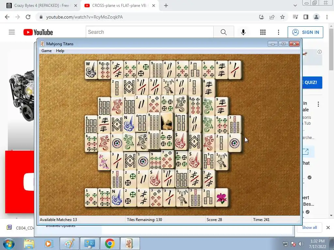Click the Time: 241 status text
The image size is (334, 250).
coord(261,220)
